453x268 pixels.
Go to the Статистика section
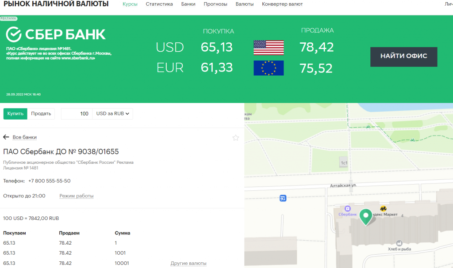pos(159,4)
